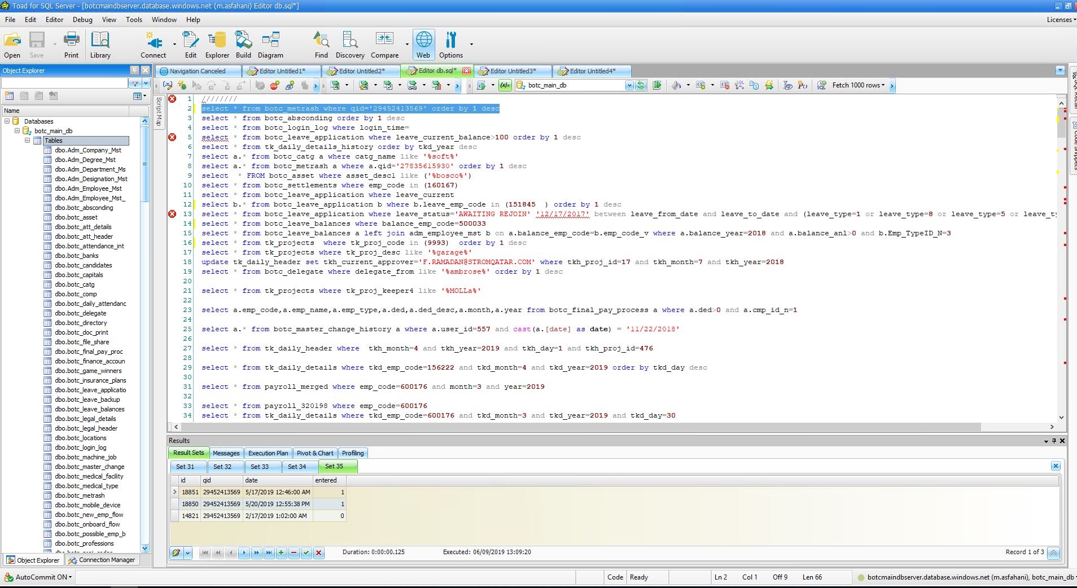Switch to Connection Manager panel
Viewport: 1077px width, 588px height.
coord(102,560)
